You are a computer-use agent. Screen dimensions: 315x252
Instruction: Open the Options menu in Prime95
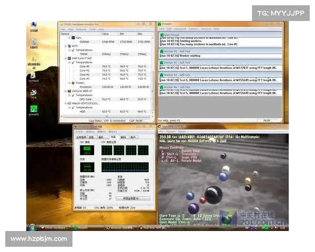pos(194,29)
